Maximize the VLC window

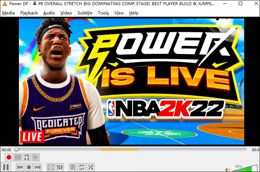(x=240, y=3)
